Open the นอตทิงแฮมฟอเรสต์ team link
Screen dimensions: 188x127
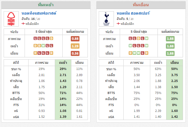tap(39, 13)
